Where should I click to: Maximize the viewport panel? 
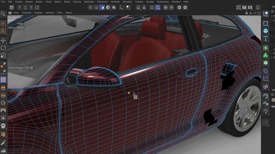point(259,13)
